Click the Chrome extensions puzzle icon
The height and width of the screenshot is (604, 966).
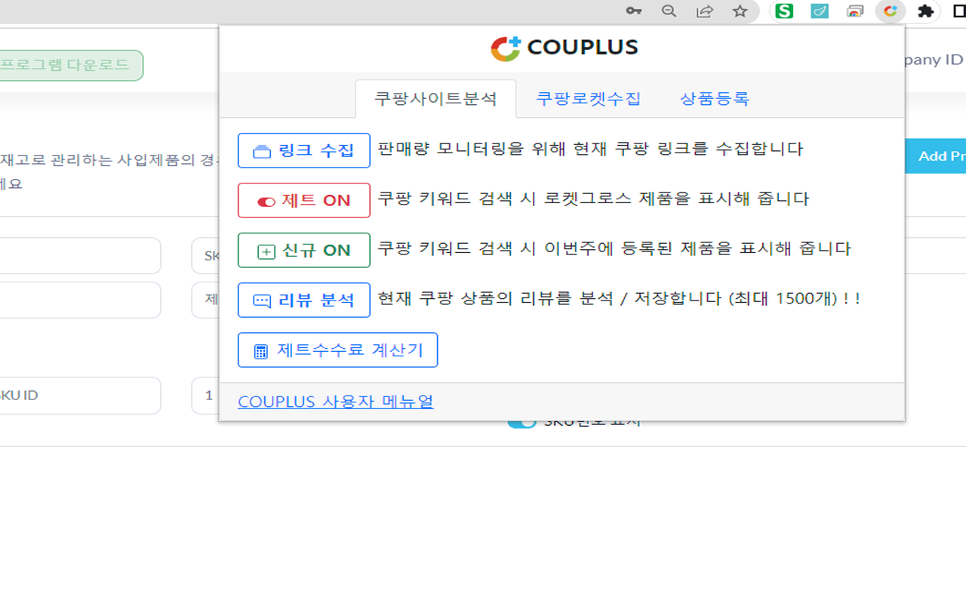coord(925,11)
